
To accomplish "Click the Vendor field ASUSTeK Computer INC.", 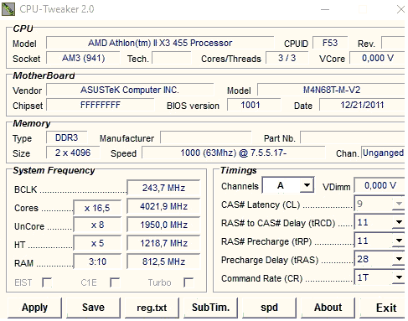I will pos(130,90).
